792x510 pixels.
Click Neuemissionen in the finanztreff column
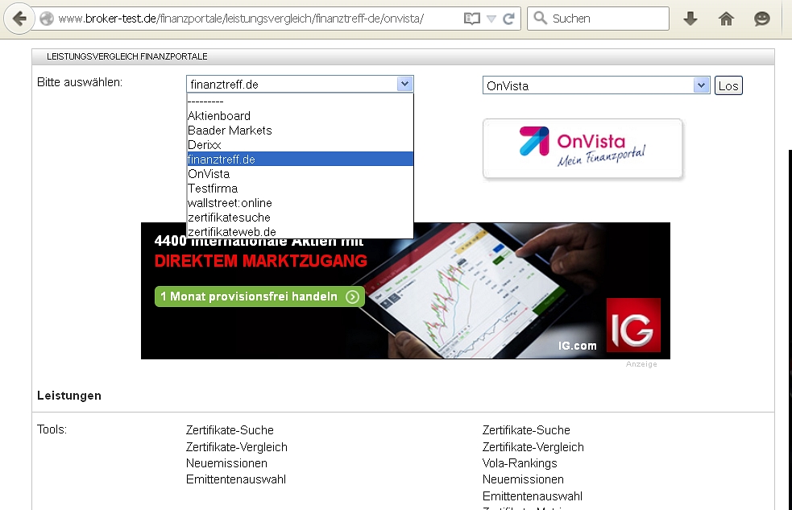(x=226, y=463)
